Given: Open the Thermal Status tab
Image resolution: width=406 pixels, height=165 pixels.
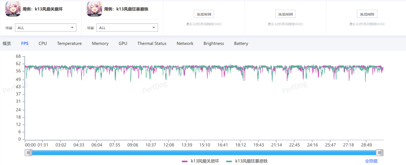Looking at the screenshot, I should point(152,43).
